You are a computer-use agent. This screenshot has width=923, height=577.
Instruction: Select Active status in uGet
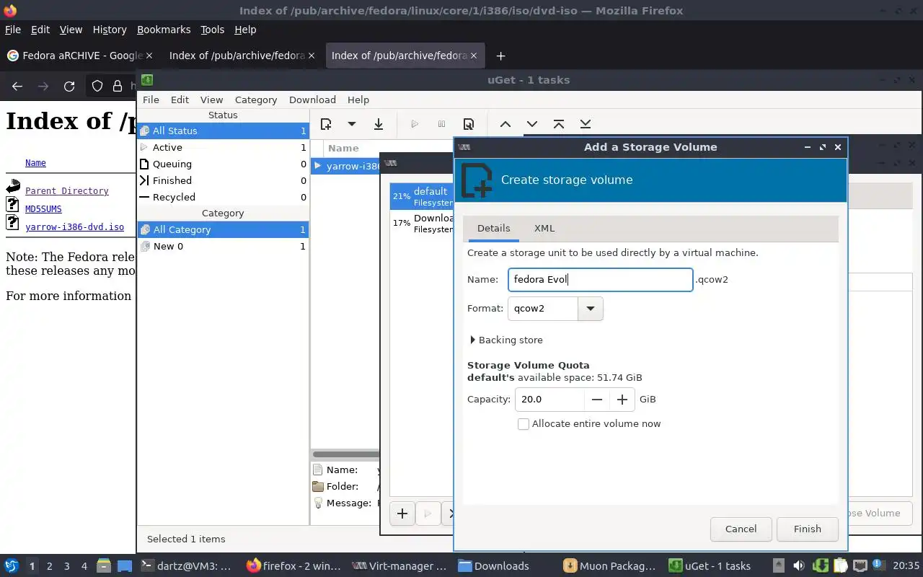(223, 147)
